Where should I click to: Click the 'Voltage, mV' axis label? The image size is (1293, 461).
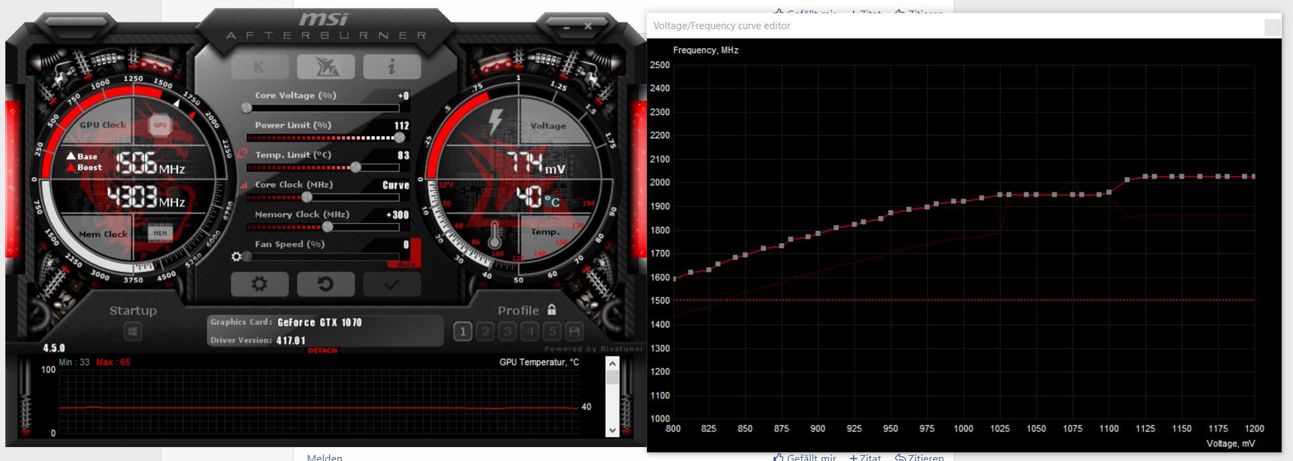1230,444
